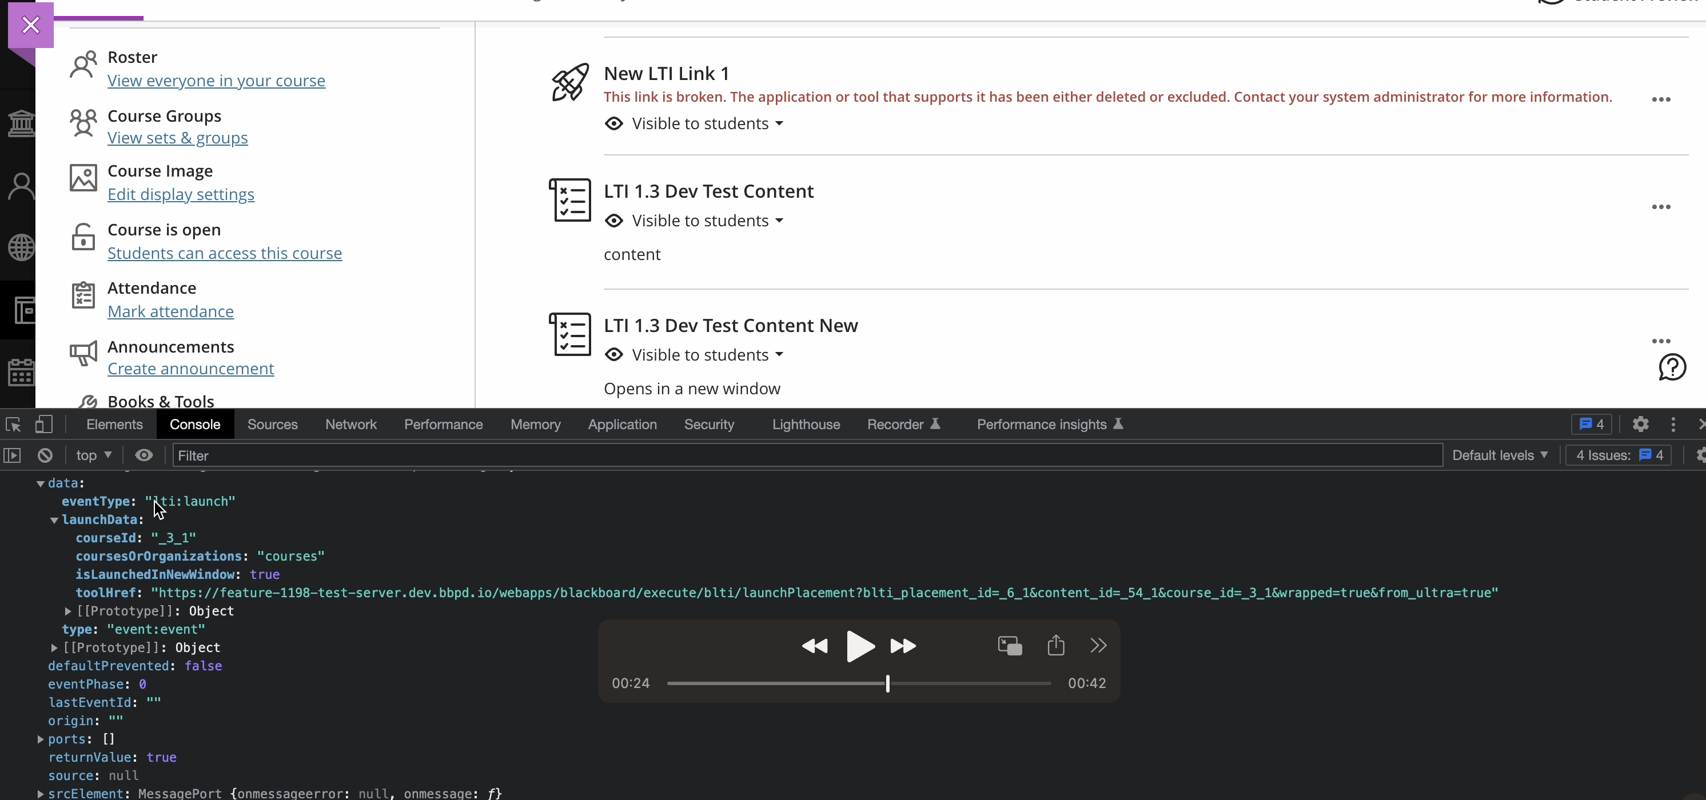The image size is (1706, 800).
Task: Rewind the video in overlay player
Action: point(814,646)
